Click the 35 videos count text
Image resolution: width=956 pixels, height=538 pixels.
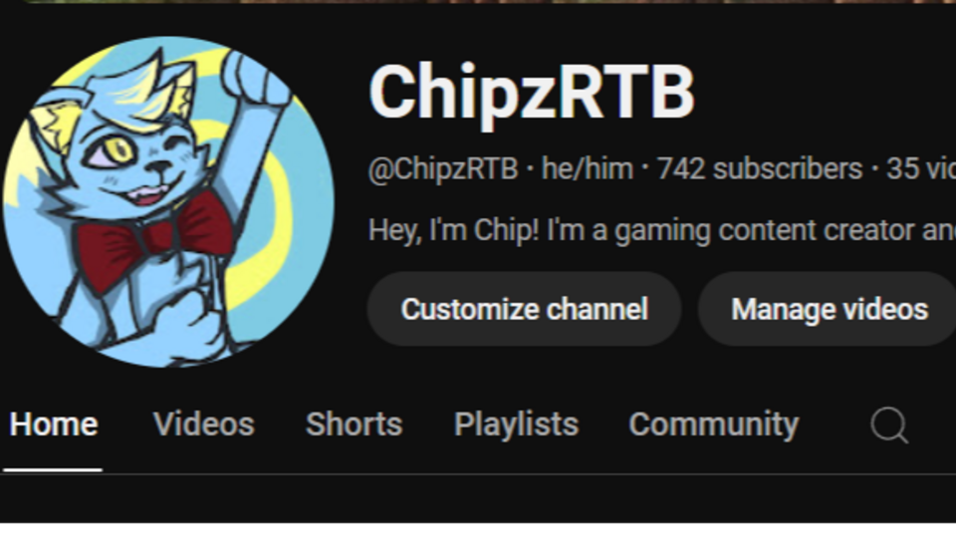(920, 169)
